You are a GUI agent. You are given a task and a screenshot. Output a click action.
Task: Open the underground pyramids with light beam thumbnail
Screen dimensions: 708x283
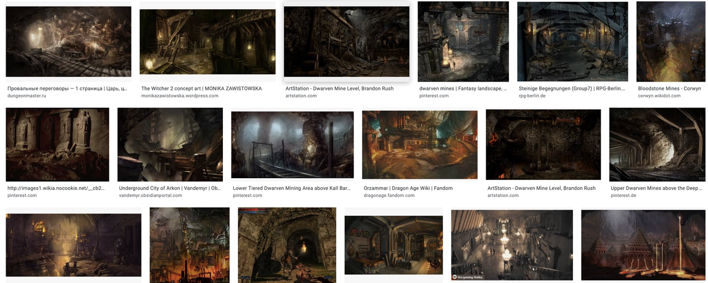pyautogui.click(x=644, y=245)
